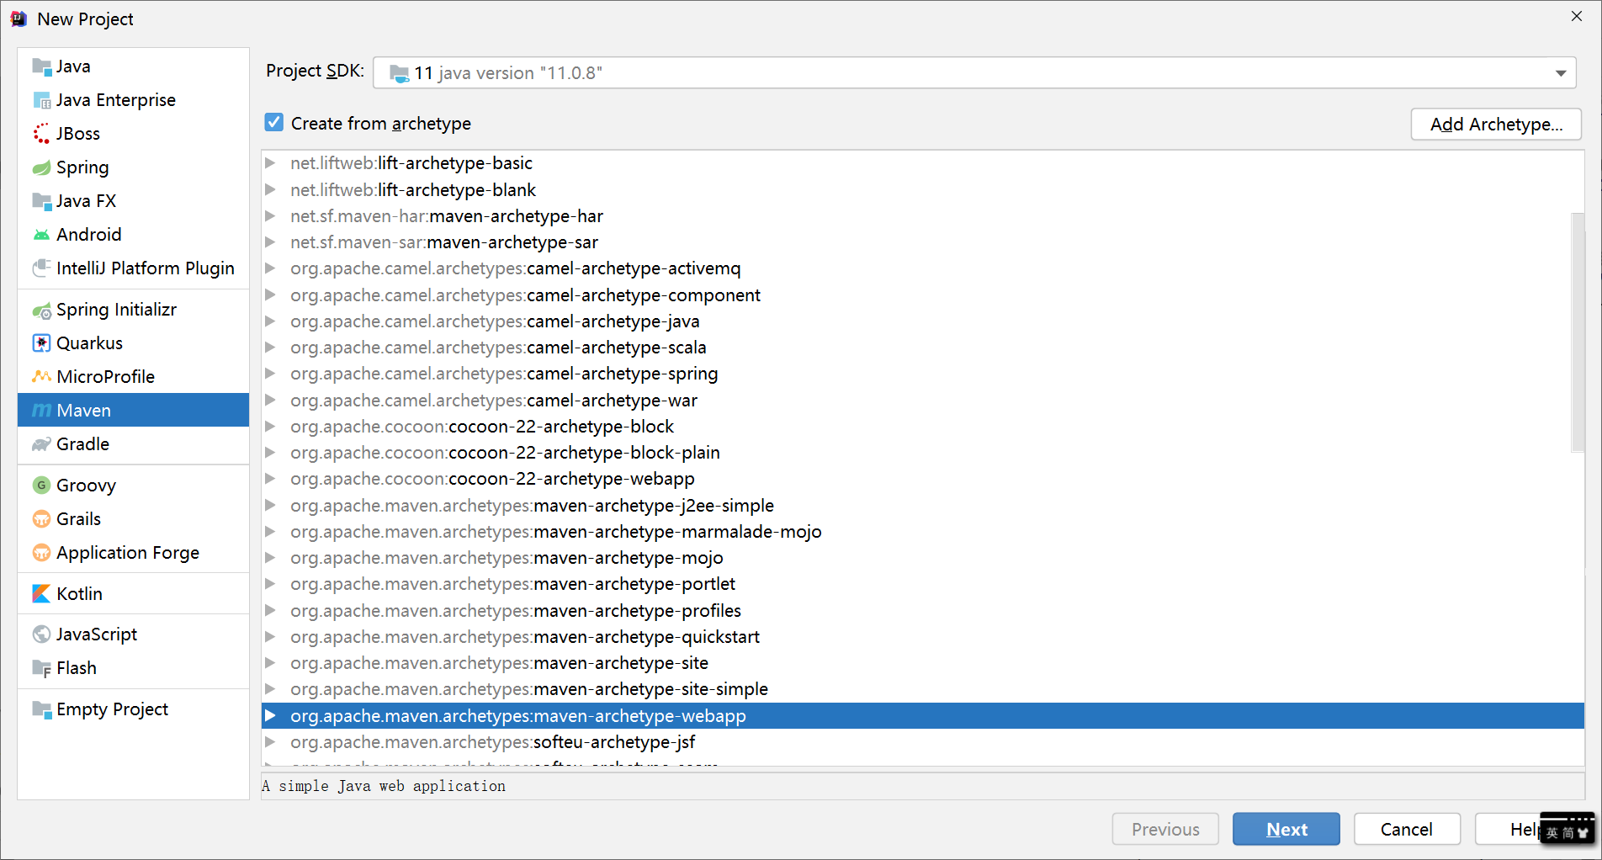Select maven-archetype-site archetype
1602x860 pixels.
click(922, 663)
